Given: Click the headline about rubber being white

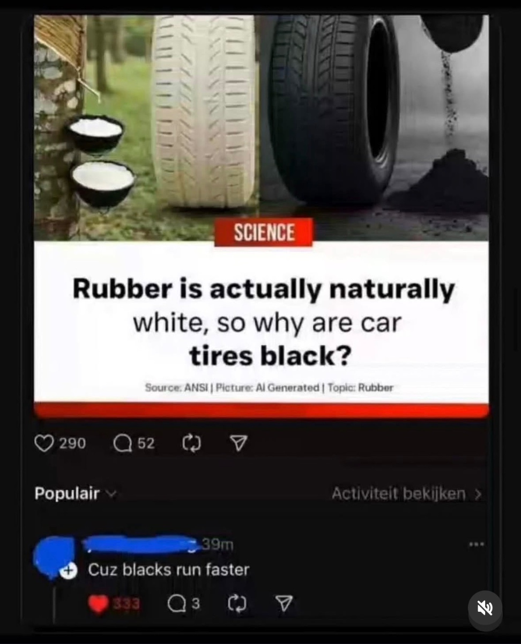Looking at the screenshot, I should 264,323.
